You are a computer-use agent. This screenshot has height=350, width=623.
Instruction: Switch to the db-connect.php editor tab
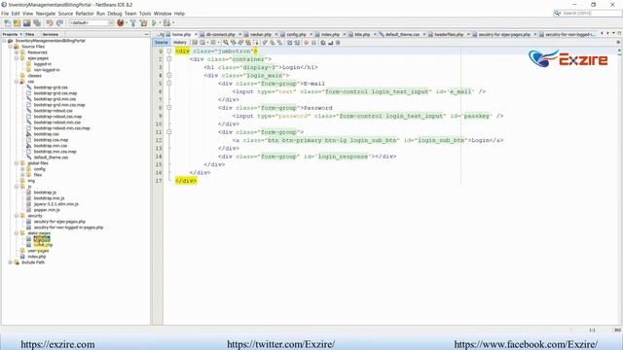[221, 35]
